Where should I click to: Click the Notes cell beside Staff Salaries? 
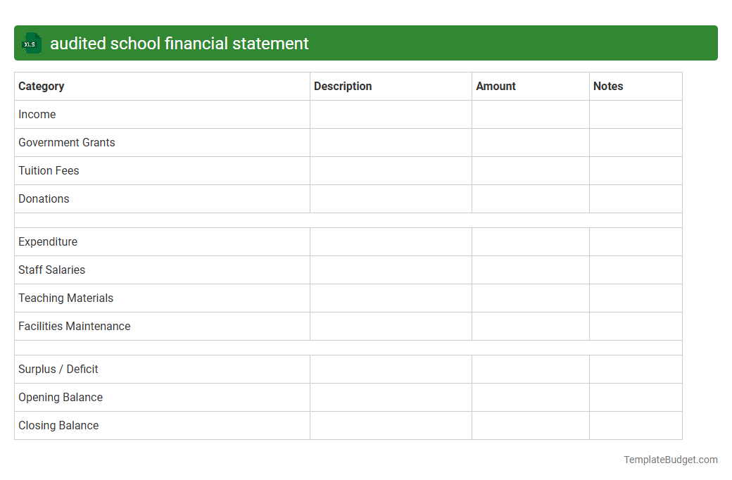(635, 270)
